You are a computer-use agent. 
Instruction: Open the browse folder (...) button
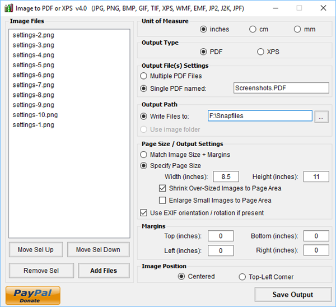click(x=321, y=117)
